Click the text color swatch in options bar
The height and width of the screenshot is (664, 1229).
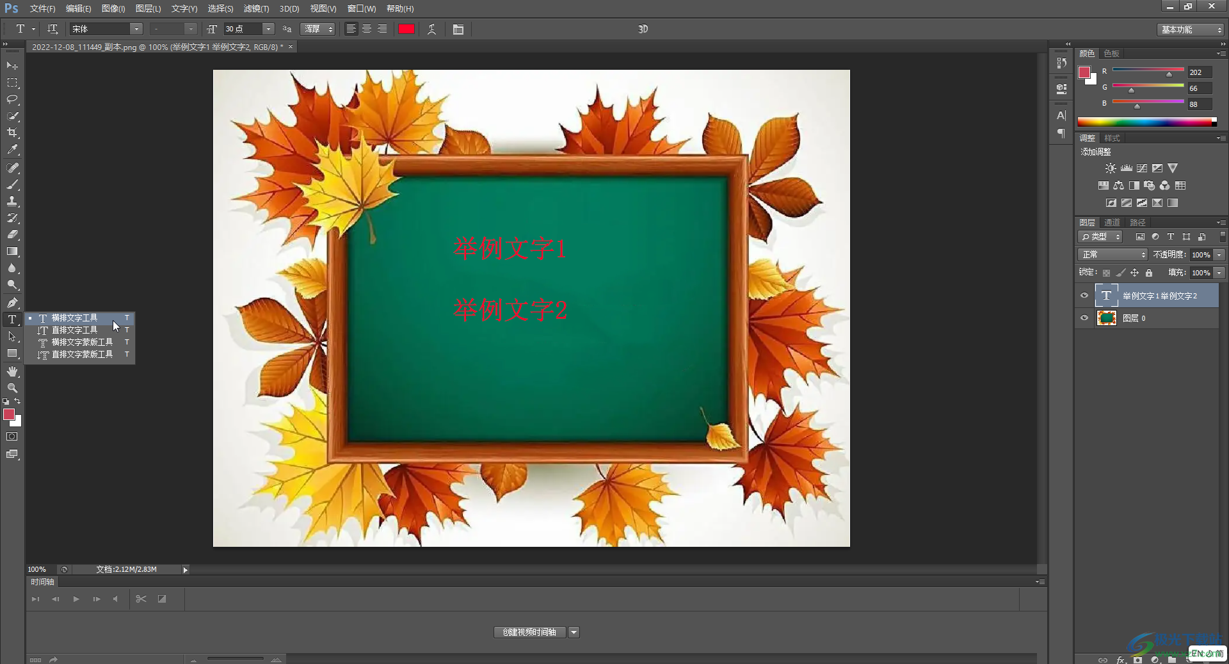coord(406,29)
